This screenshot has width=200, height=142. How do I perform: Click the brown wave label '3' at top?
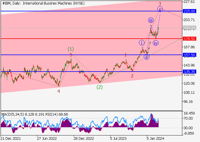[x=160, y=4]
